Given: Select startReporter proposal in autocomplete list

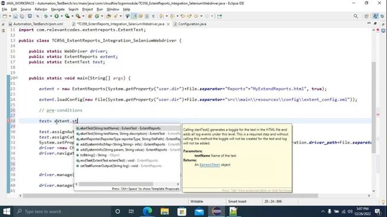Looking at the screenshot, I should click(x=128, y=139).
